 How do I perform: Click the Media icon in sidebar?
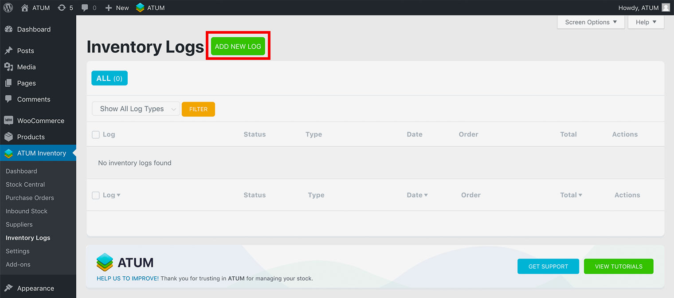click(x=8, y=67)
